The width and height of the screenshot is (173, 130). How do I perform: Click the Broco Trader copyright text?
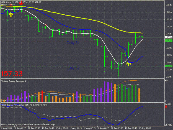(28, 124)
